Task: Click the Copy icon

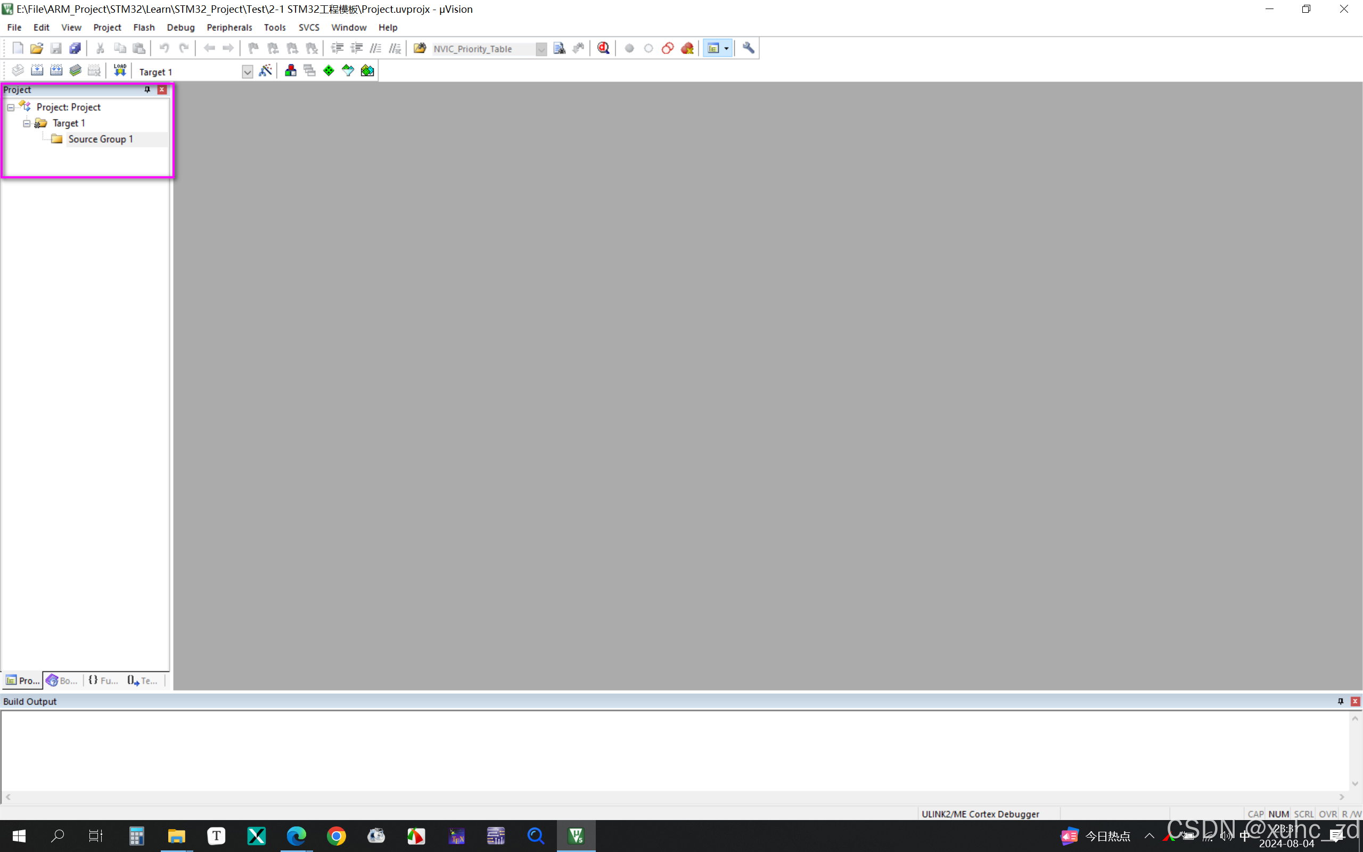Action: click(x=119, y=48)
